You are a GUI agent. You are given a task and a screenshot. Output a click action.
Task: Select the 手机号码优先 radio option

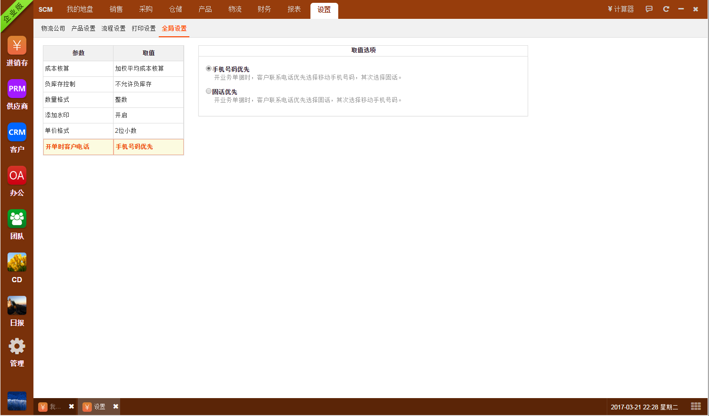click(x=209, y=69)
